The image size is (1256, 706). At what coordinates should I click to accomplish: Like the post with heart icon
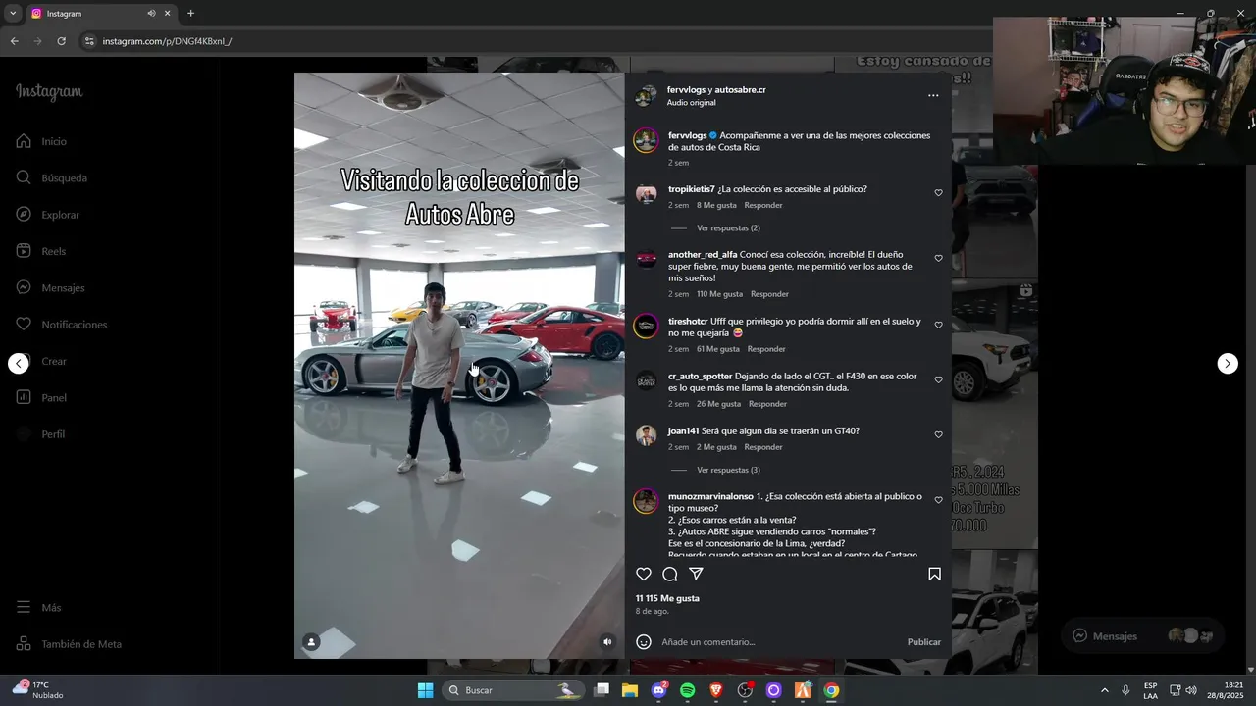tap(644, 574)
